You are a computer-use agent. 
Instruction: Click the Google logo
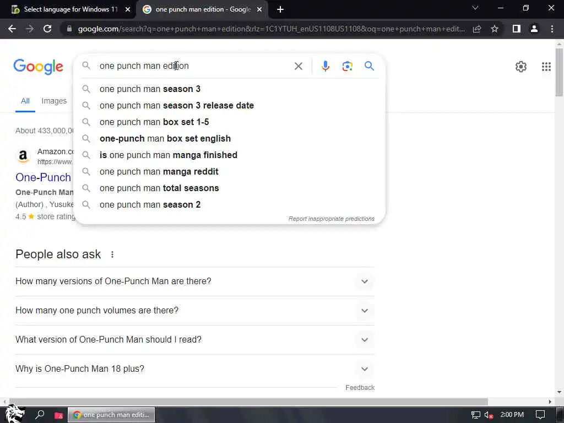tap(38, 67)
